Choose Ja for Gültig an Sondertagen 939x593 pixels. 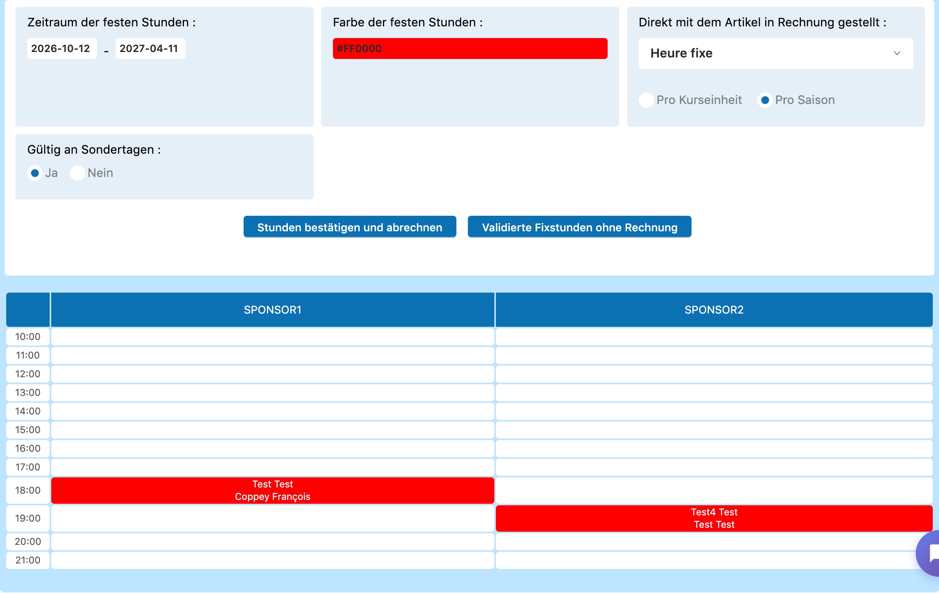point(35,173)
